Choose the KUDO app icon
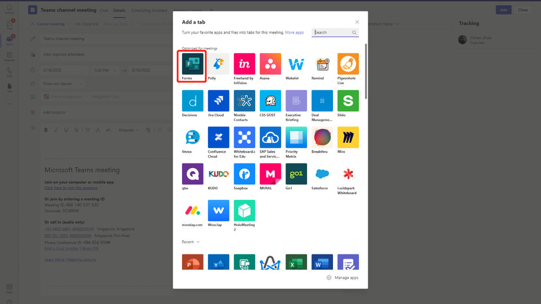 (x=218, y=174)
